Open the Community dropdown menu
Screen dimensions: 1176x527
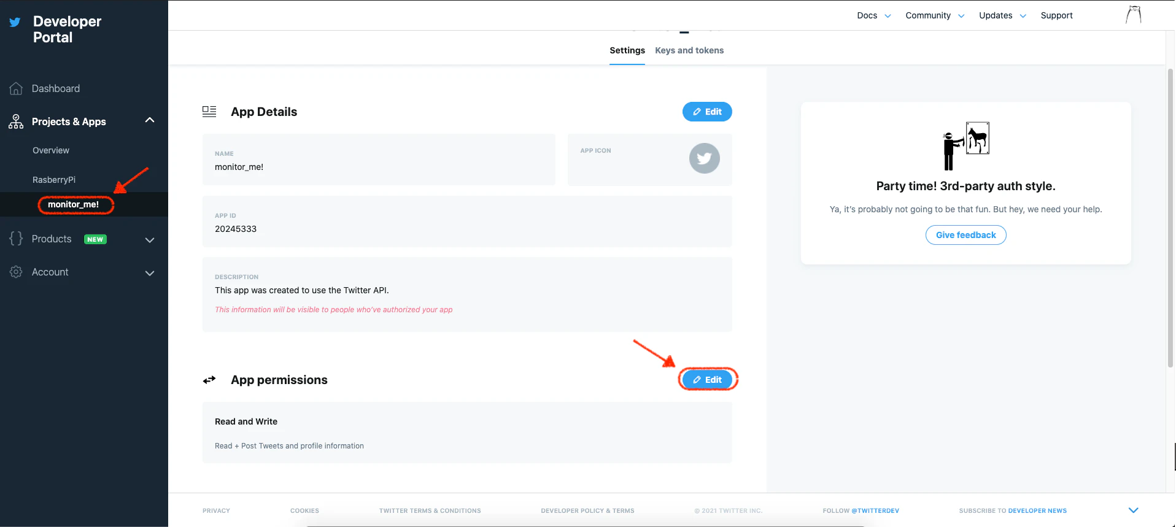click(x=935, y=15)
